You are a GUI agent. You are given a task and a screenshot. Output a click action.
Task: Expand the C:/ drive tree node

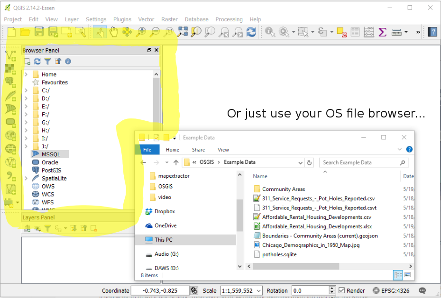click(26, 90)
